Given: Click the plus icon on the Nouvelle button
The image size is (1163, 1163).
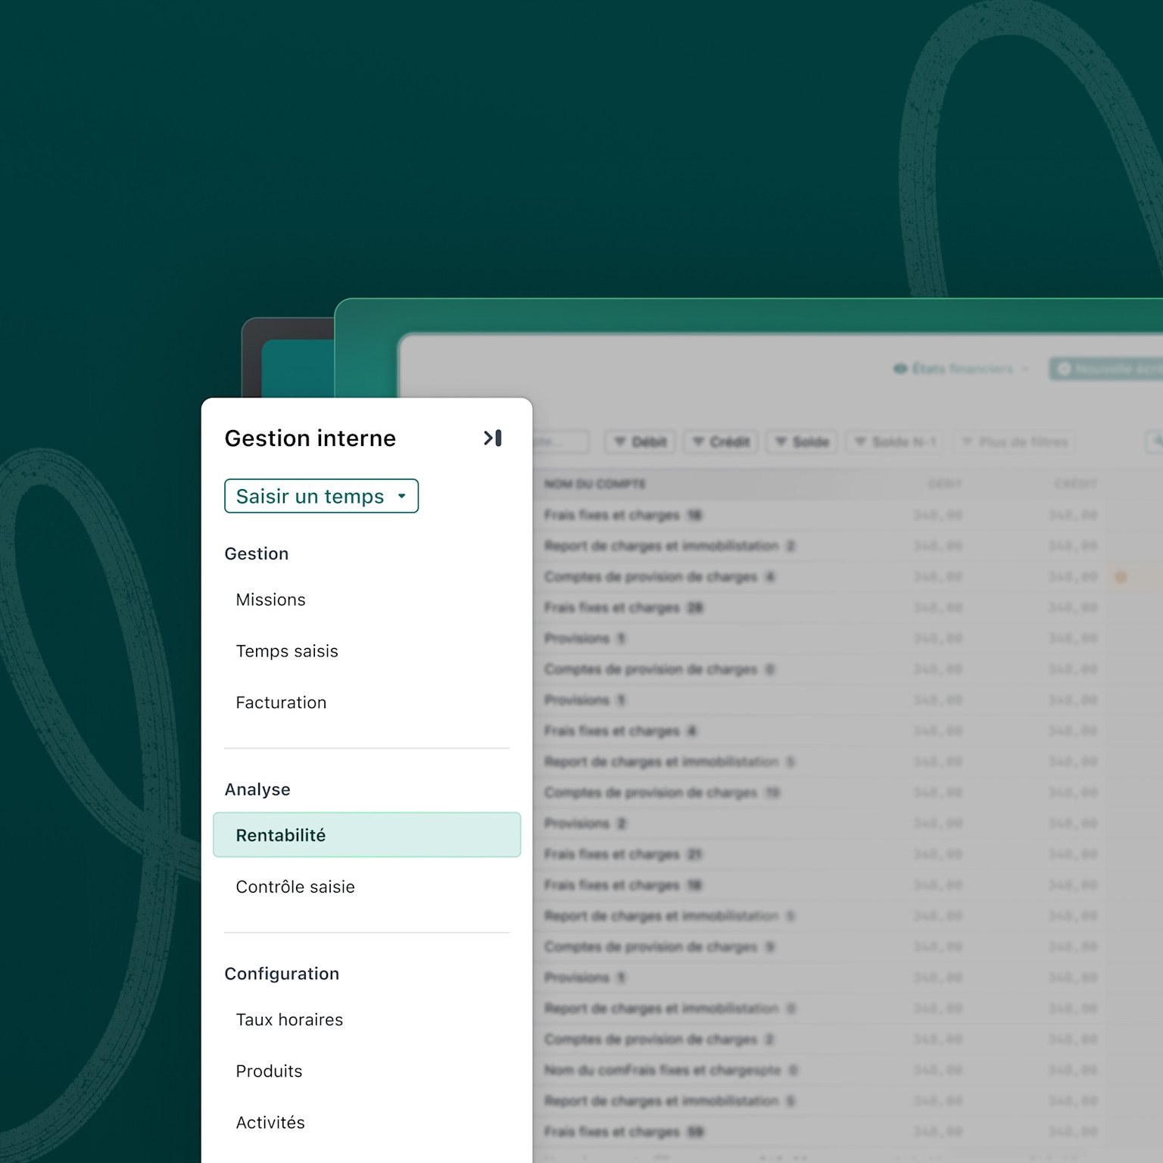Looking at the screenshot, I should (x=1065, y=369).
